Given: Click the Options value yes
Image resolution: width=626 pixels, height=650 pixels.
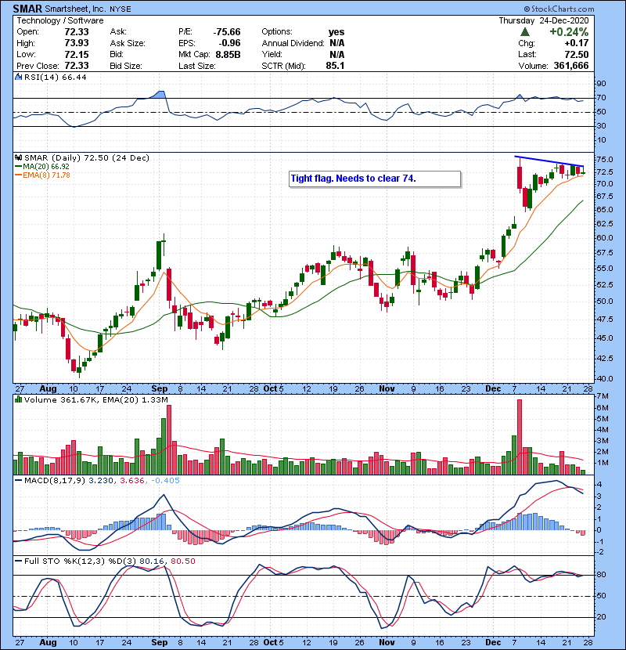Looking at the screenshot, I should pos(336,32).
